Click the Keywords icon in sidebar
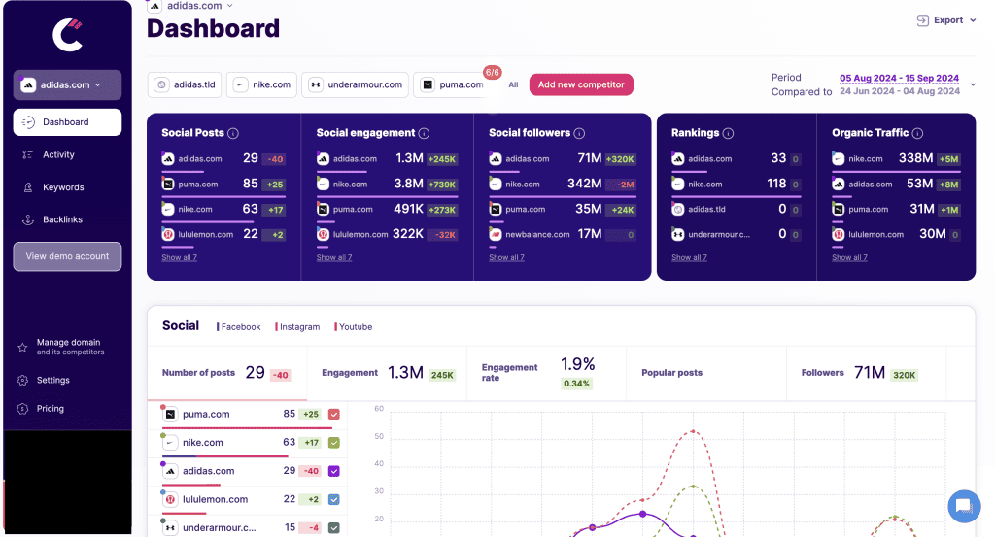995x537 pixels. pyautogui.click(x=28, y=187)
